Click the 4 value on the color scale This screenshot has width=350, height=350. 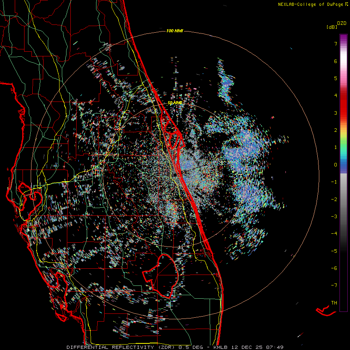[x=336, y=96]
